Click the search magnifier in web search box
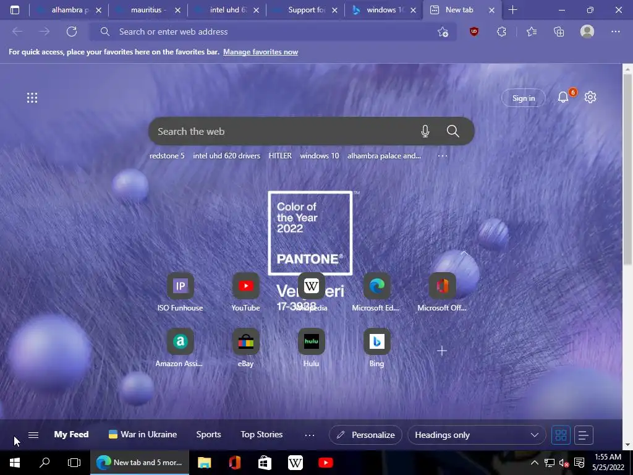 pyautogui.click(x=453, y=131)
